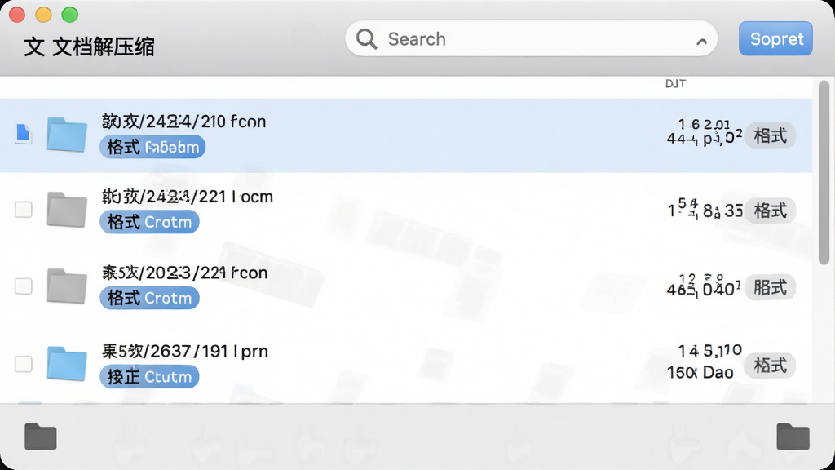Open the 格式 dropdown in the highlighted first row
This screenshot has width=835, height=470.
coord(770,135)
